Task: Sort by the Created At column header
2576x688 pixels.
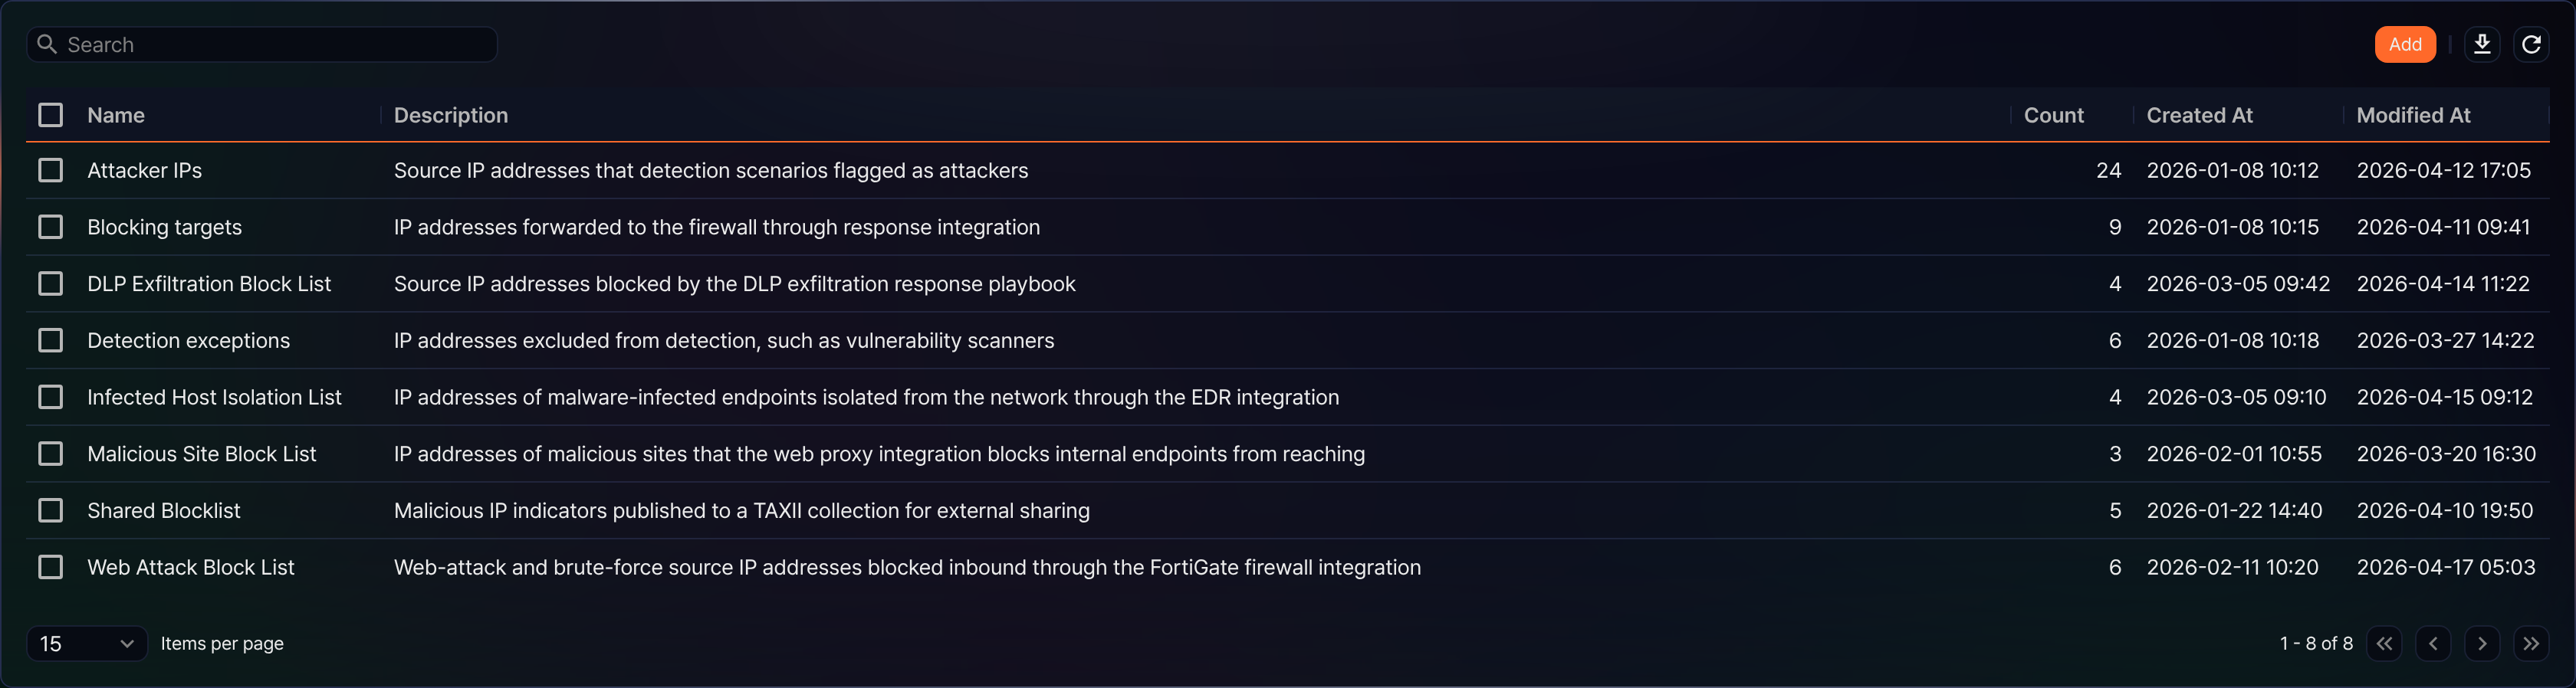Action: 2199,115
